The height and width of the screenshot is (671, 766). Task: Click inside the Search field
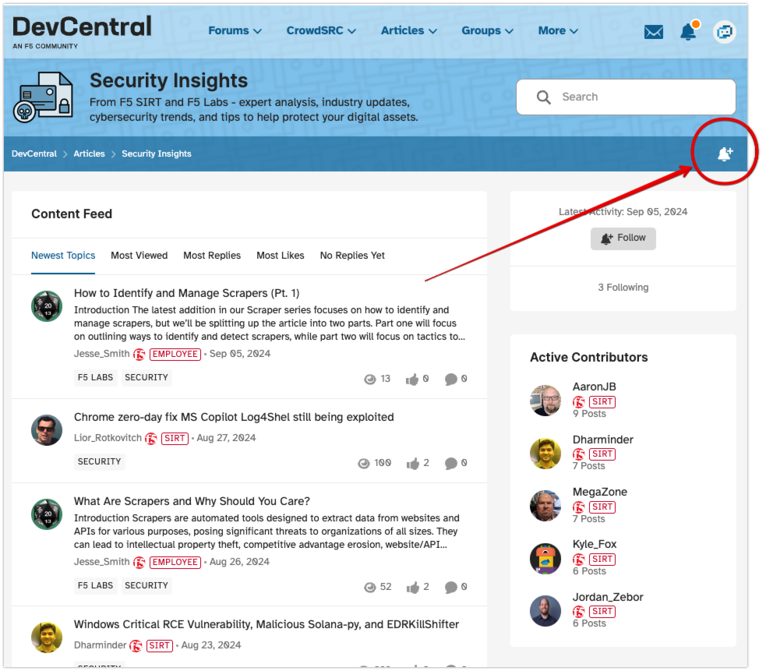626,97
